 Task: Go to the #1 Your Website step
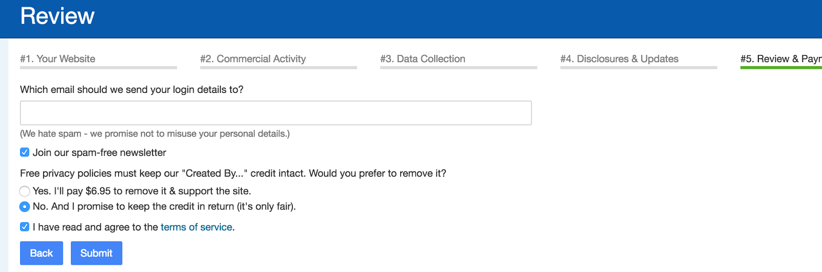click(58, 59)
